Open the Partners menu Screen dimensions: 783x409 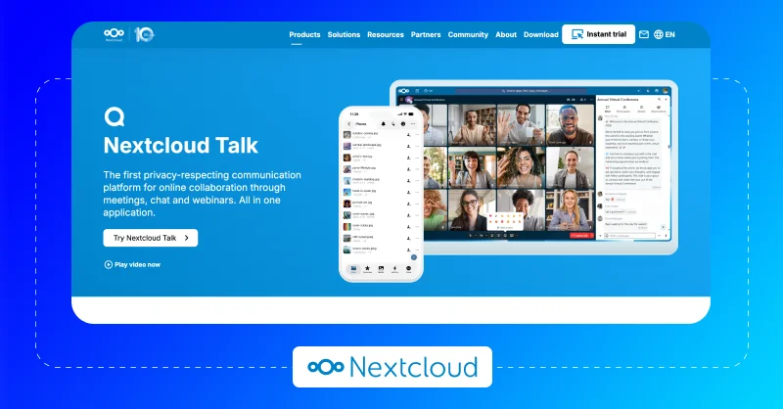click(x=426, y=34)
